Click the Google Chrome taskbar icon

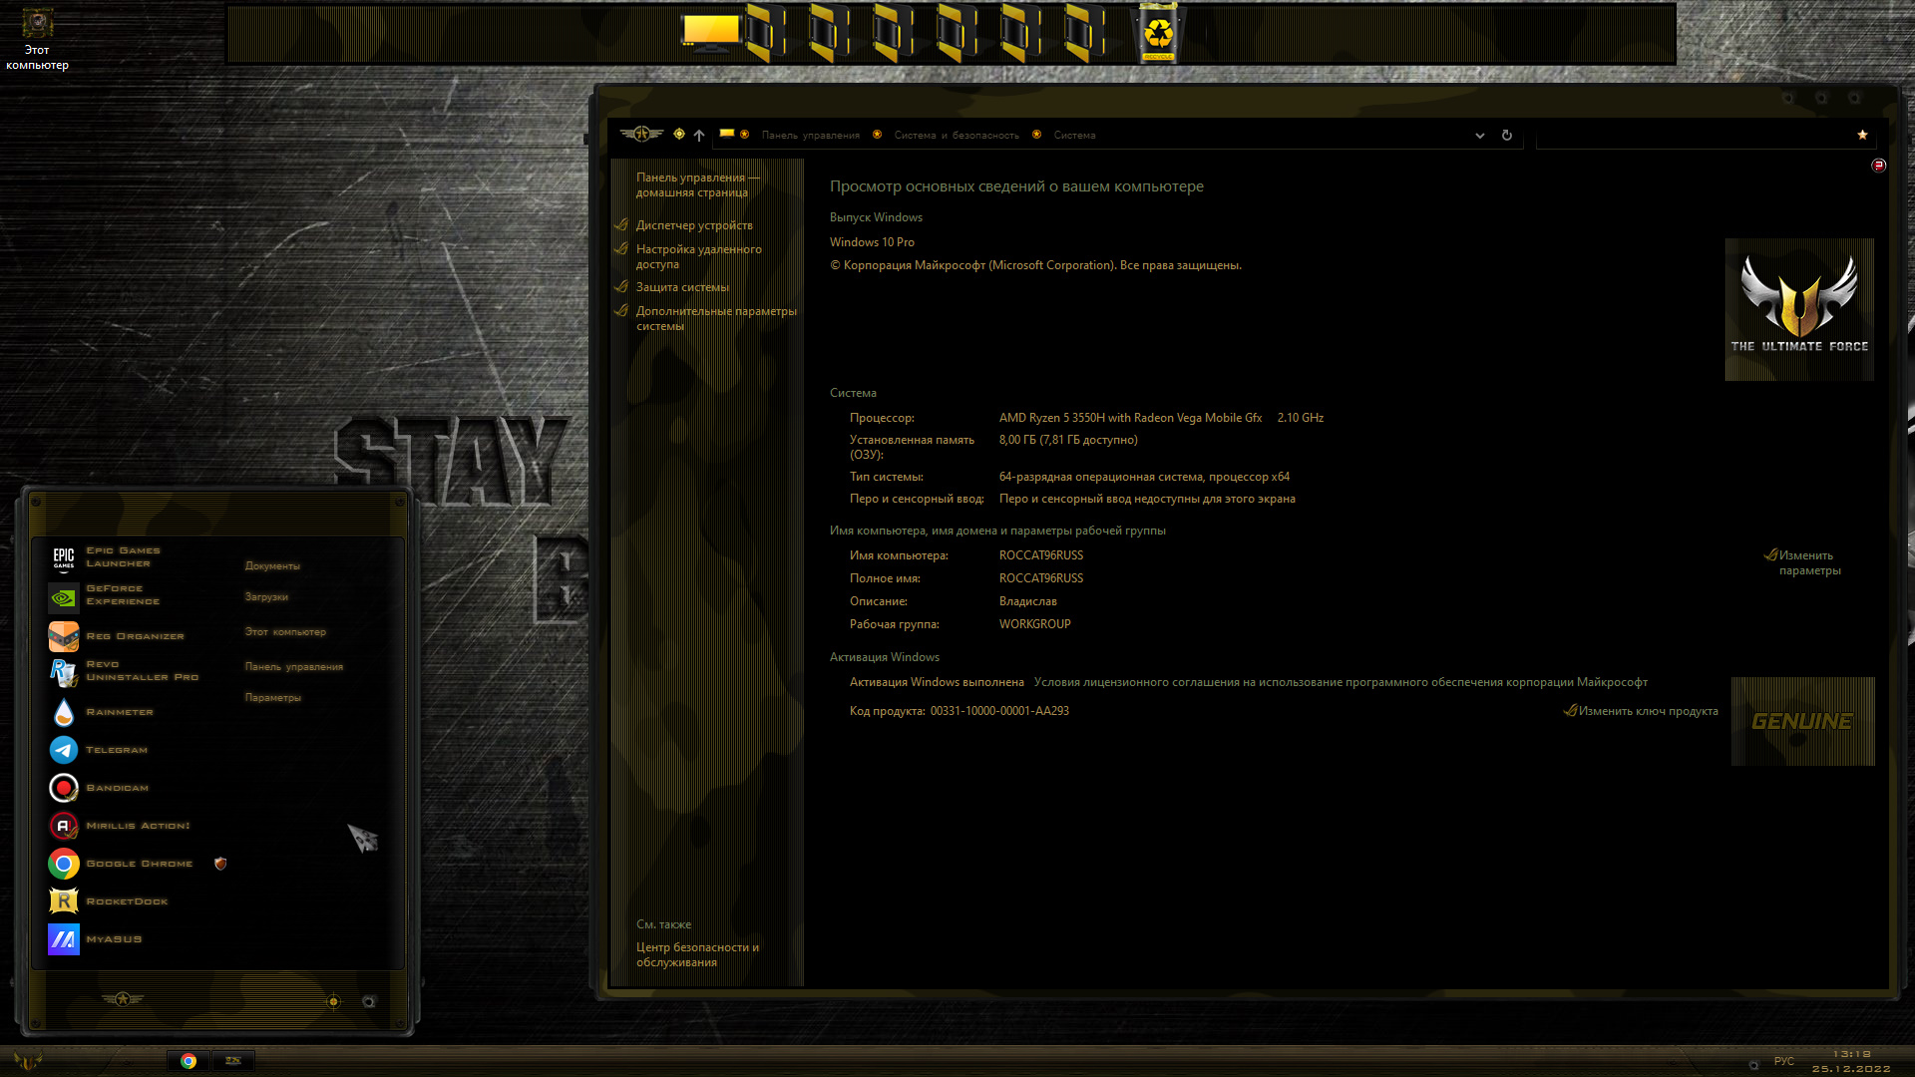click(189, 1061)
